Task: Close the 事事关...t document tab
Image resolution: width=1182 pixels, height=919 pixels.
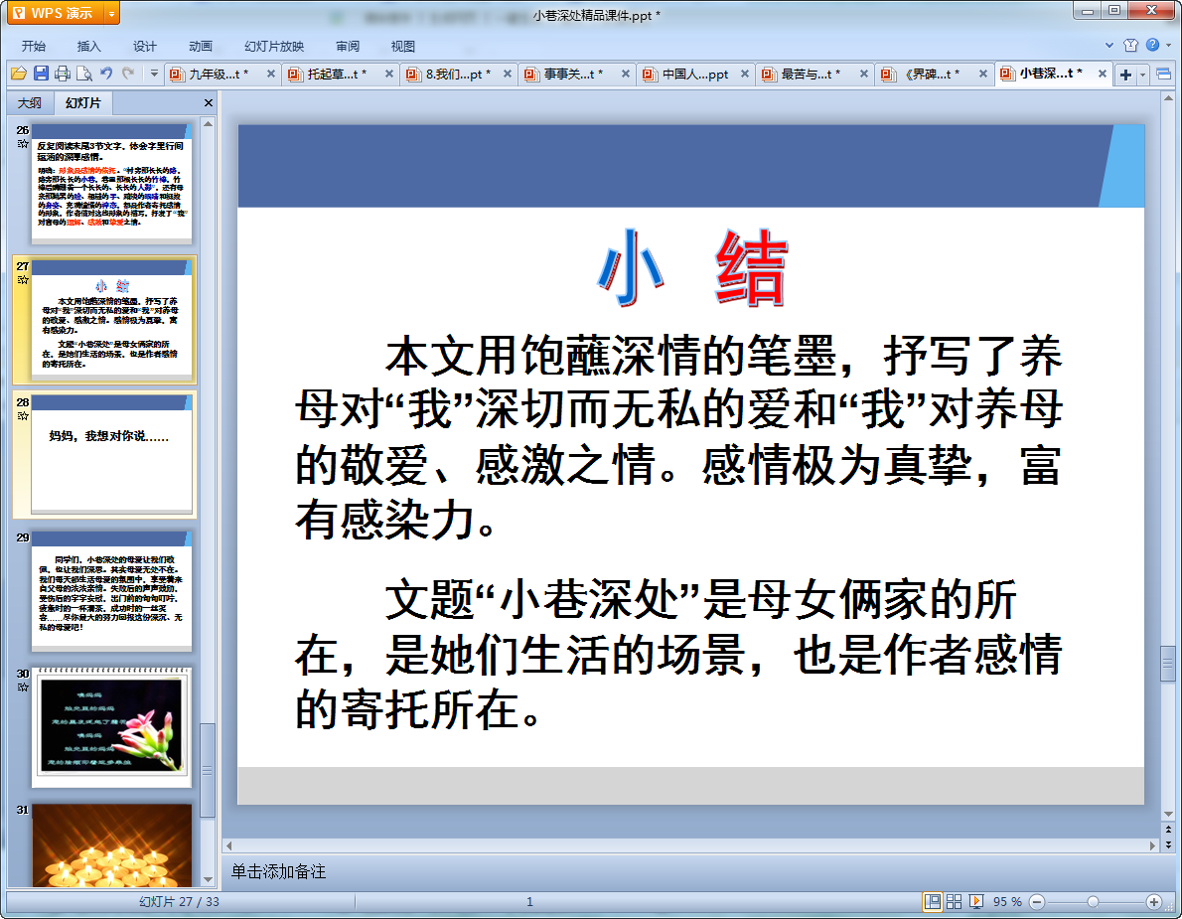Action: click(626, 74)
